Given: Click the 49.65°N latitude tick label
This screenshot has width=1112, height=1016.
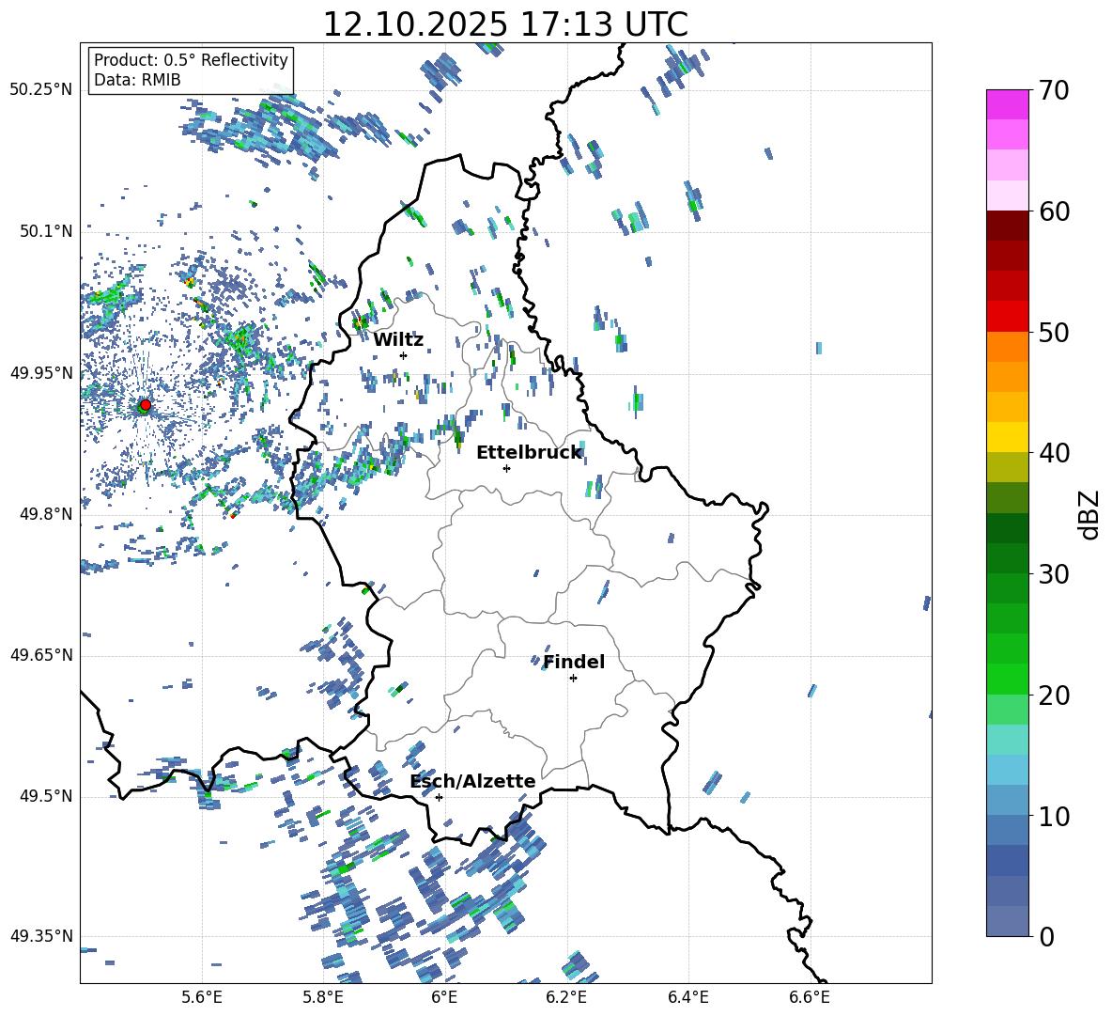Looking at the screenshot, I should tap(41, 655).
